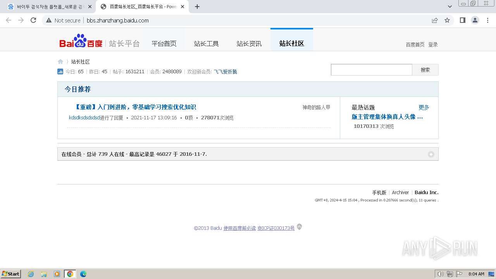Open the side panel icon
Viewport: 496px width, 279px height.
pyautogui.click(x=462, y=20)
